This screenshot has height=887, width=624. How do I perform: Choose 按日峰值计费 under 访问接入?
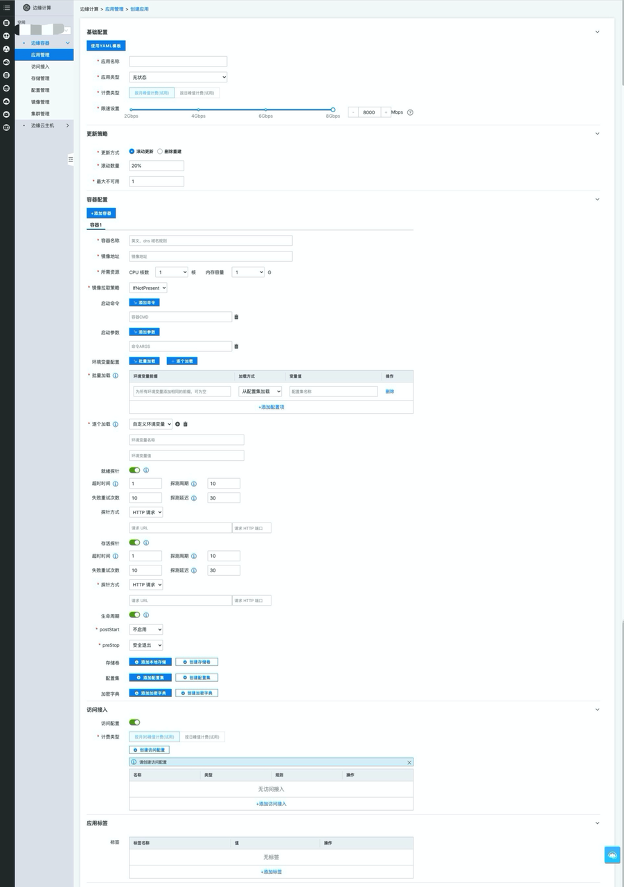tap(203, 737)
